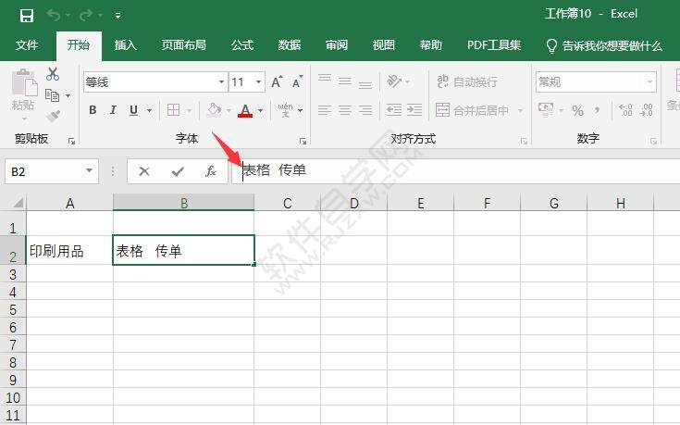
Task: Click the Copy icon
Action: click(x=53, y=95)
